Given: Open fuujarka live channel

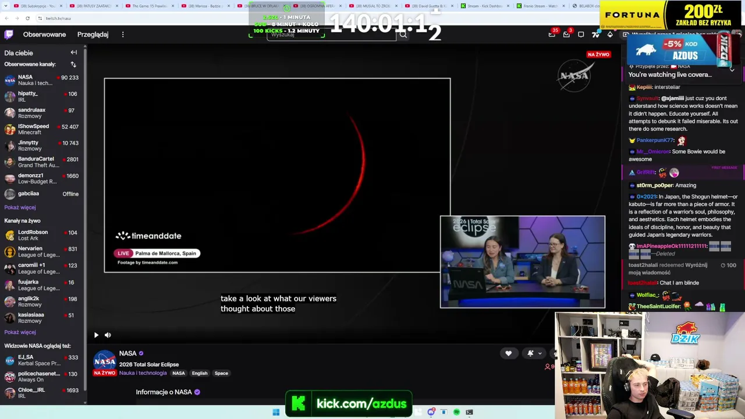Looking at the screenshot, I should [42, 285].
